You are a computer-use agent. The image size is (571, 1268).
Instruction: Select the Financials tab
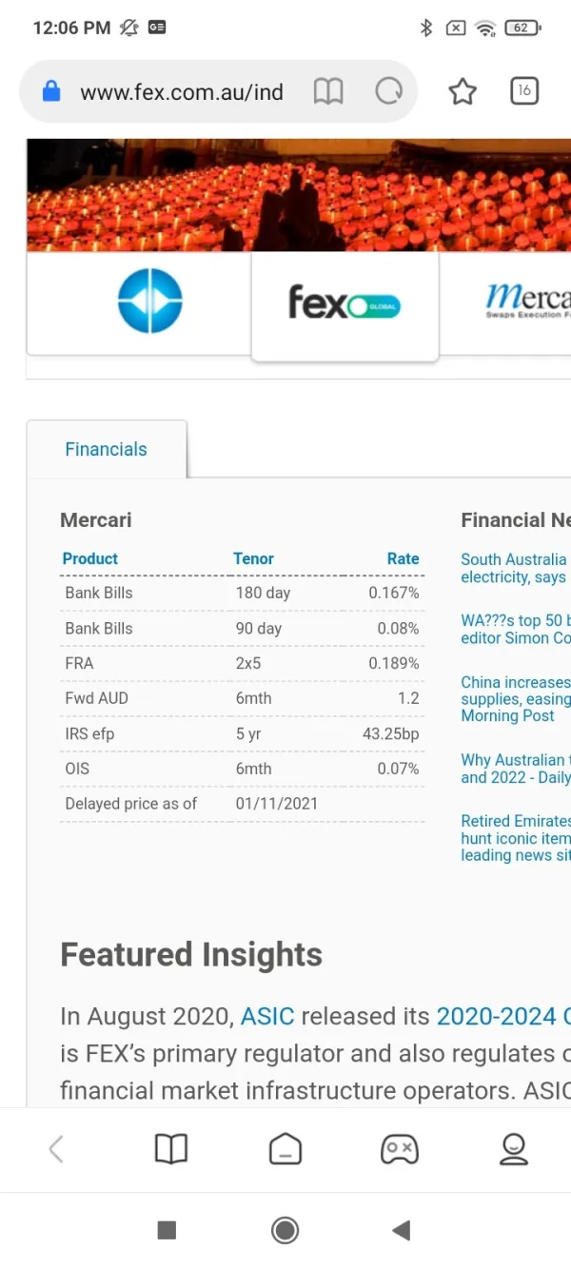[x=107, y=450]
